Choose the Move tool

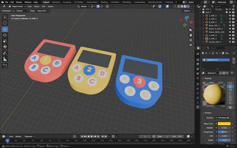click(5, 29)
